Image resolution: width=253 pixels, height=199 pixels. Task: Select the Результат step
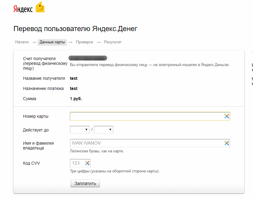[113, 42]
